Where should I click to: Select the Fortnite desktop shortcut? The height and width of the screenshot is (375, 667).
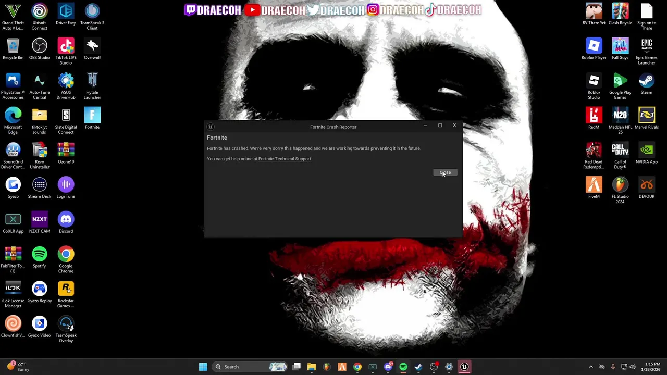tap(92, 118)
